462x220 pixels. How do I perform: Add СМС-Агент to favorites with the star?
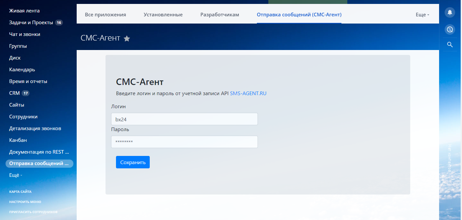127,39
